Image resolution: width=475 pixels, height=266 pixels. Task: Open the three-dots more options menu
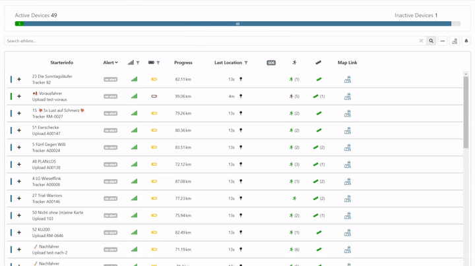[443, 41]
